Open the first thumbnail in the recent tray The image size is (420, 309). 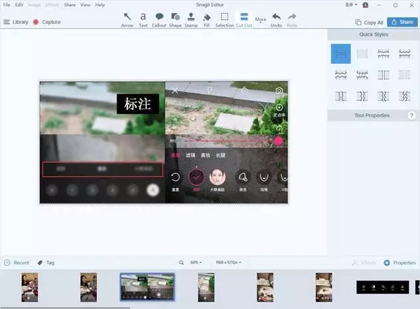pyautogui.click(x=30, y=287)
